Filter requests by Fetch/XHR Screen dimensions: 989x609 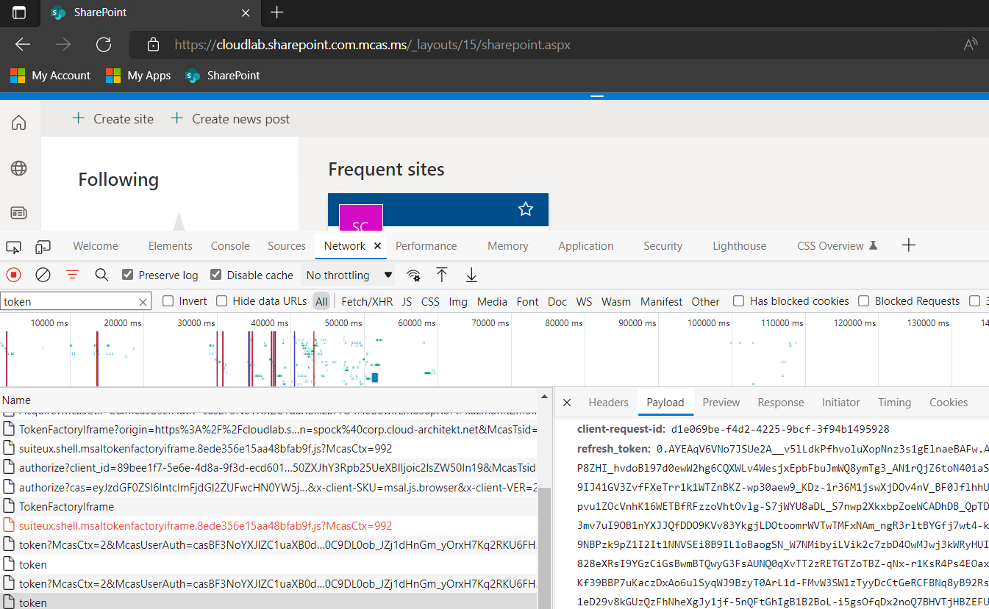367,301
